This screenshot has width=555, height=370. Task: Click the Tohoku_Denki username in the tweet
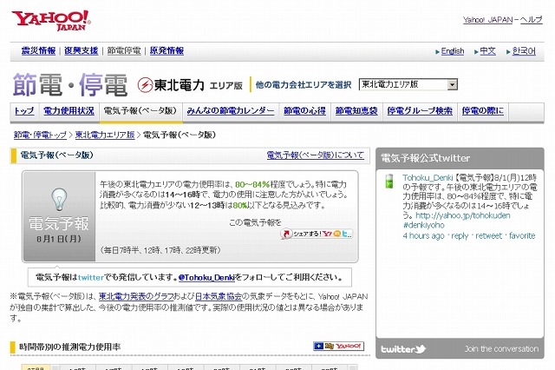(428, 177)
